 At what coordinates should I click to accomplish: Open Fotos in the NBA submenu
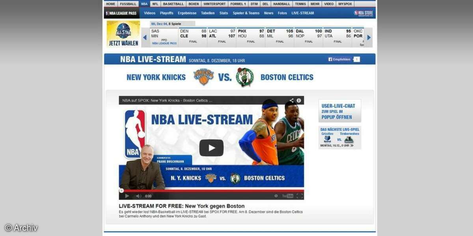282,13
